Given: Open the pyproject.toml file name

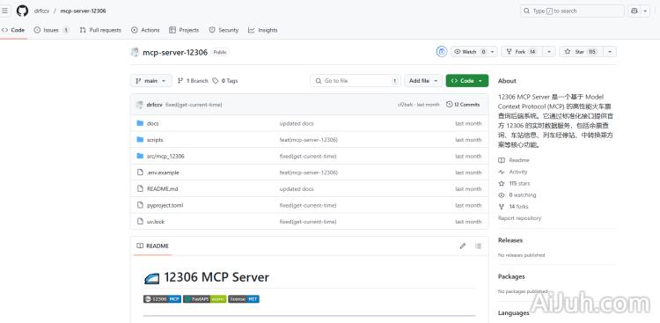Looking at the screenshot, I should [x=165, y=205].
